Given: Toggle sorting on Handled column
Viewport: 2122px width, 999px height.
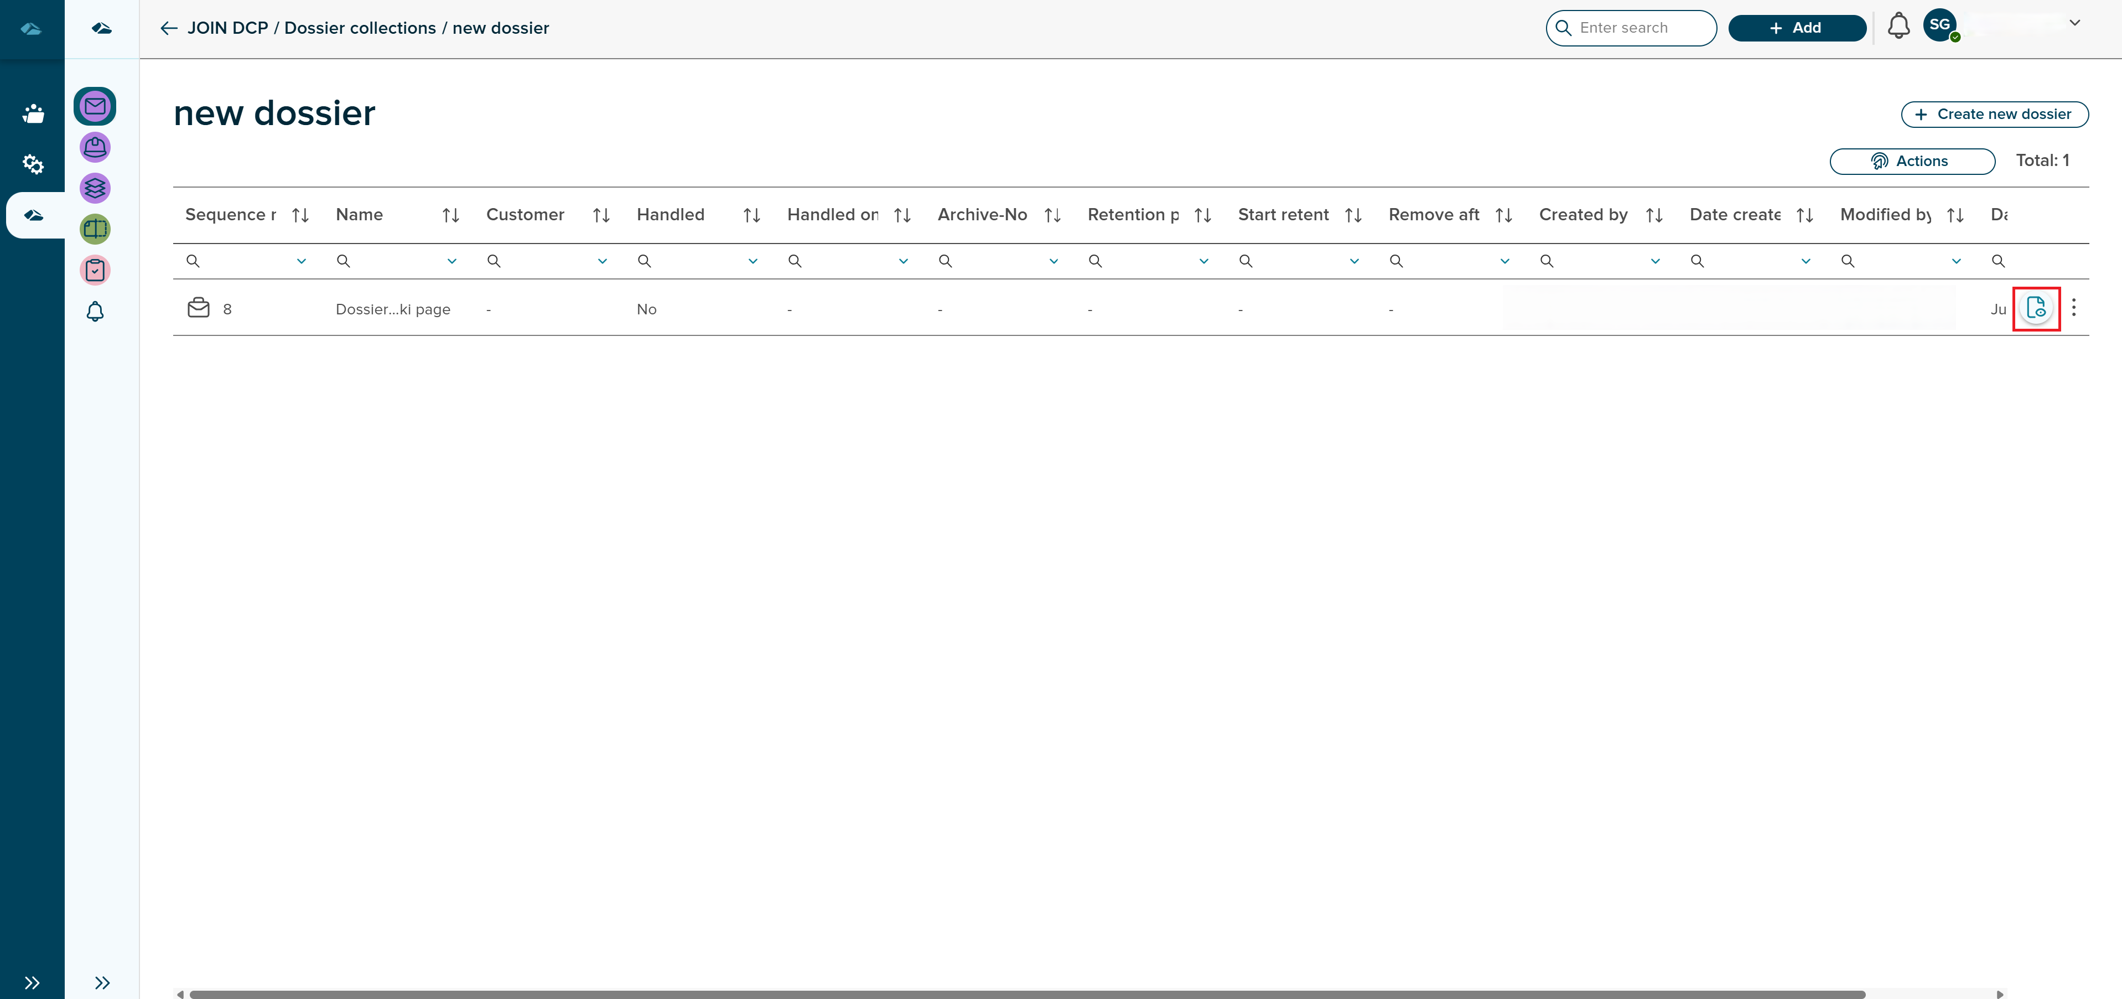Looking at the screenshot, I should coord(751,215).
